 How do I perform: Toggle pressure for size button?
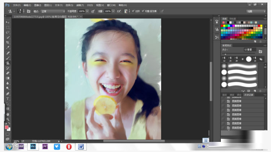[162, 11]
